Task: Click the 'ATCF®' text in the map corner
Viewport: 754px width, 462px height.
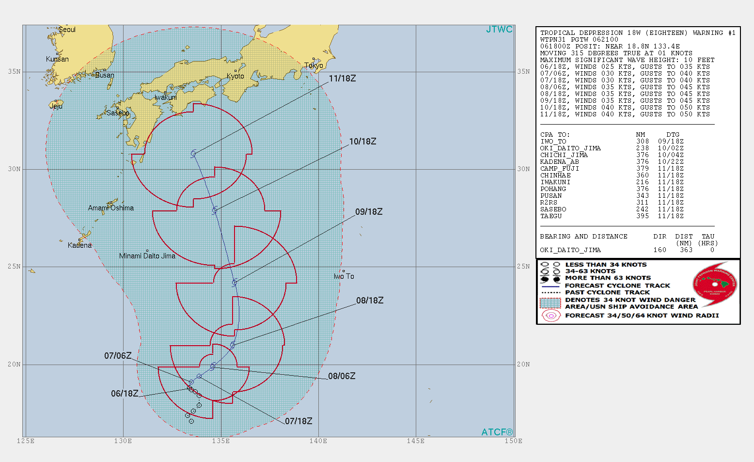Action: (497, 432)
